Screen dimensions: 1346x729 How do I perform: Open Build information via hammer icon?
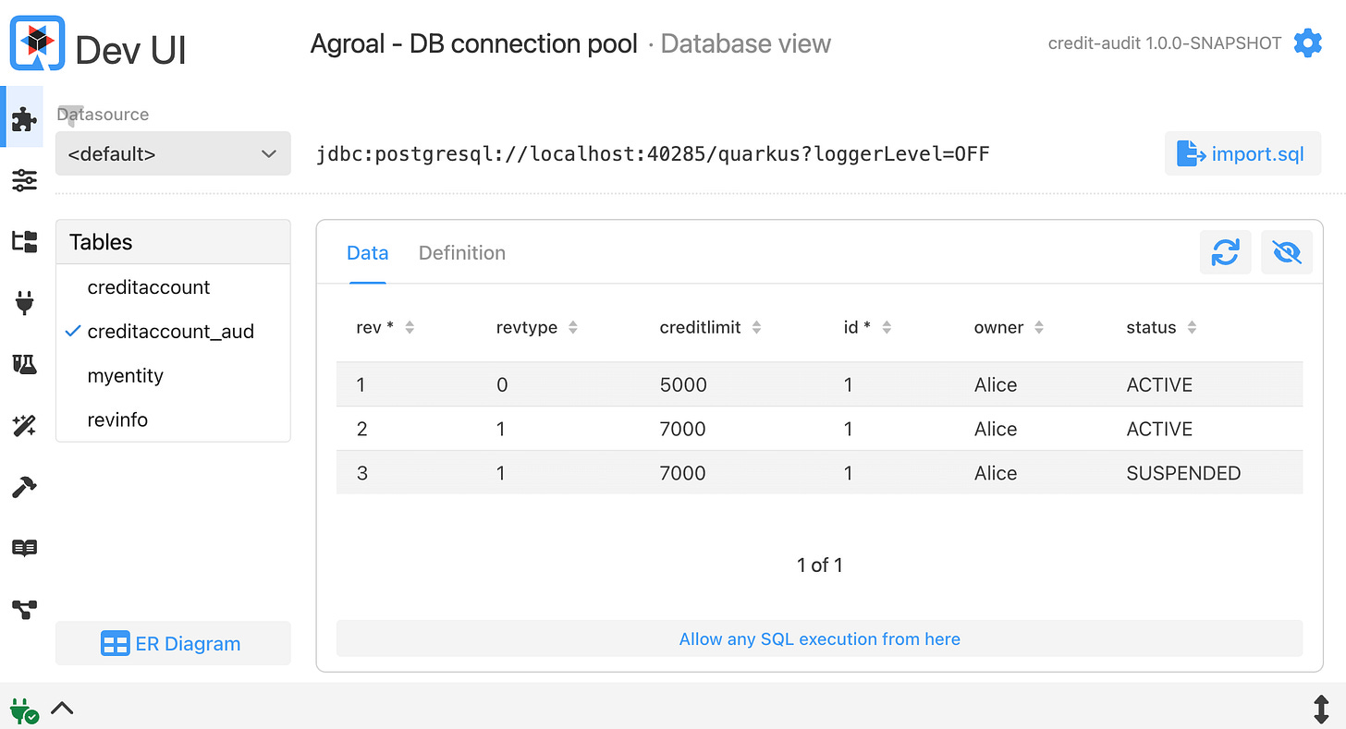tap(23, 487)
